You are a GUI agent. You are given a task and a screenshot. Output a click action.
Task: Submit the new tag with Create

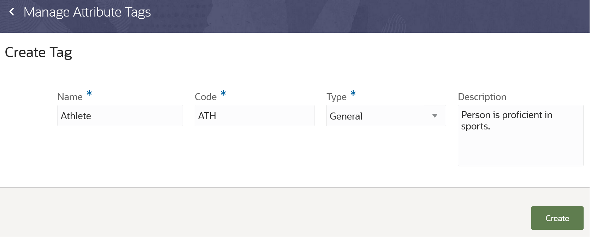click(557, 218)
